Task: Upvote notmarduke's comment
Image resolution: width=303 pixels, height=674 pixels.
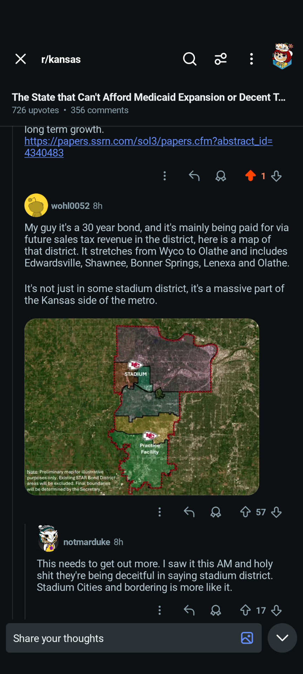Action: pos(245,610)
